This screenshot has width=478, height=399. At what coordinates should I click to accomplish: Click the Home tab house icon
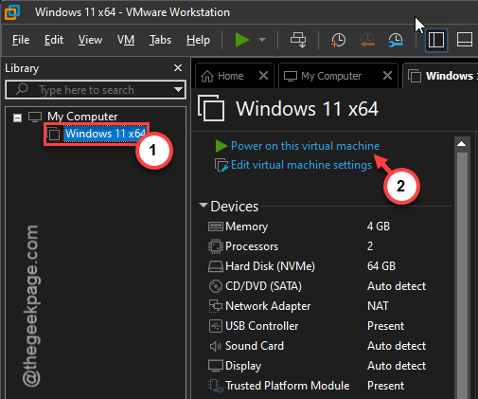point(207,76)
